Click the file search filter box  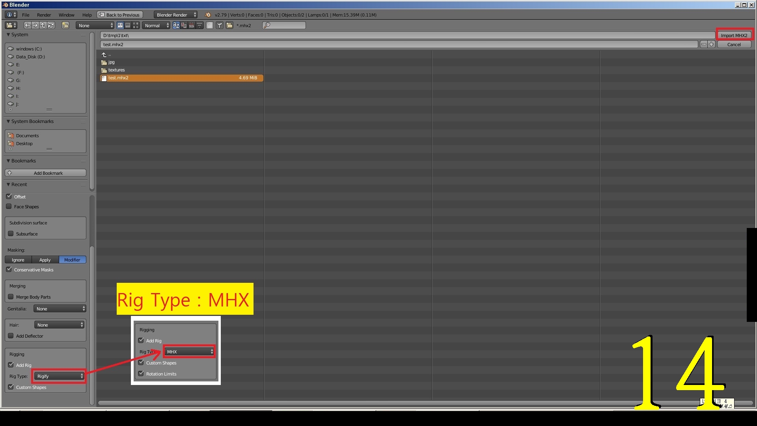284,25
